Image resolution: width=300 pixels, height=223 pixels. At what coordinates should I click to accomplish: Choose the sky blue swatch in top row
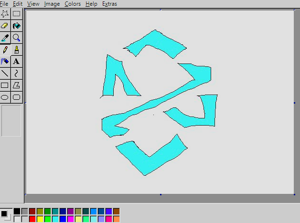pos(93,212)
